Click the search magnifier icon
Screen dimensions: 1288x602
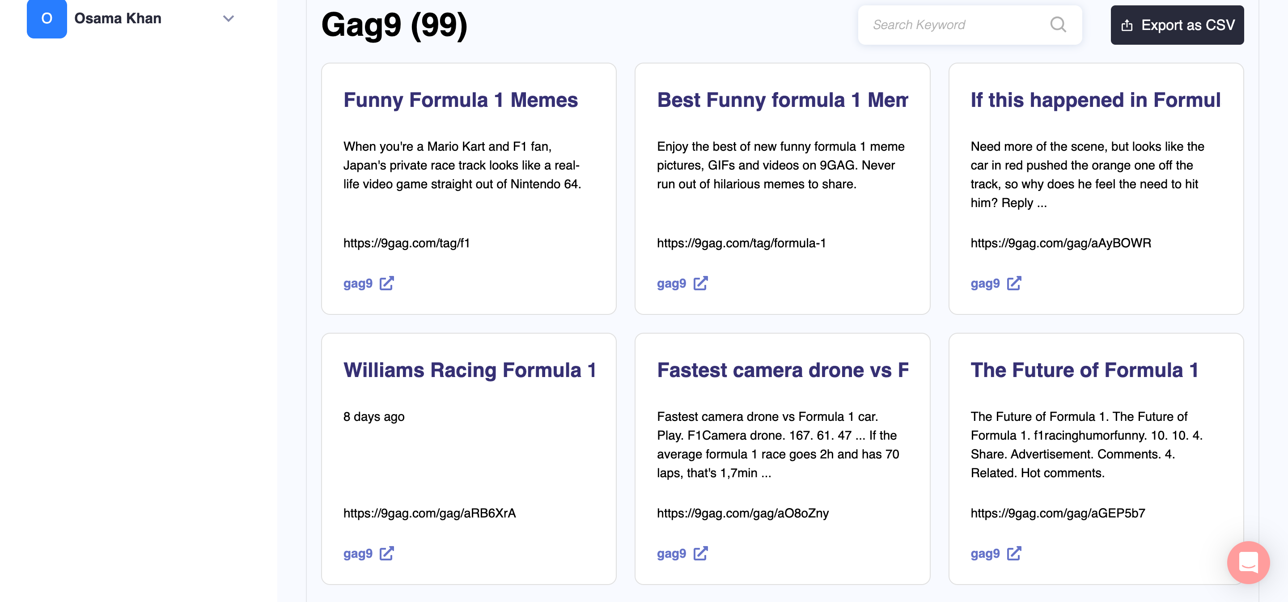point(1058,25)
